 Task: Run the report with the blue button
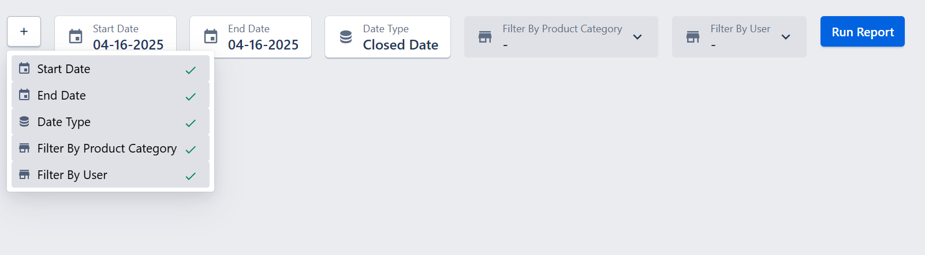click(863, 32)
